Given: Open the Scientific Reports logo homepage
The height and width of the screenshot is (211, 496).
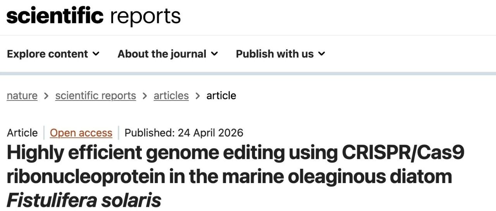Looking at the screenshot, I should [94, 16].
